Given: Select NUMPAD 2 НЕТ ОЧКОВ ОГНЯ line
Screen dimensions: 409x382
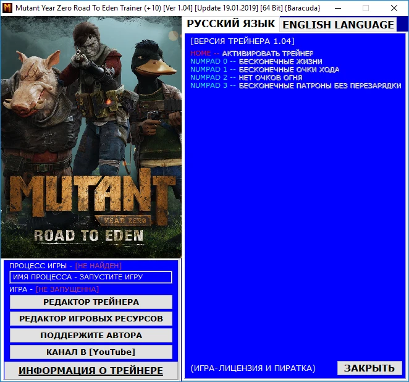Looking at the screenshot, I should click(x=247, y=77).
